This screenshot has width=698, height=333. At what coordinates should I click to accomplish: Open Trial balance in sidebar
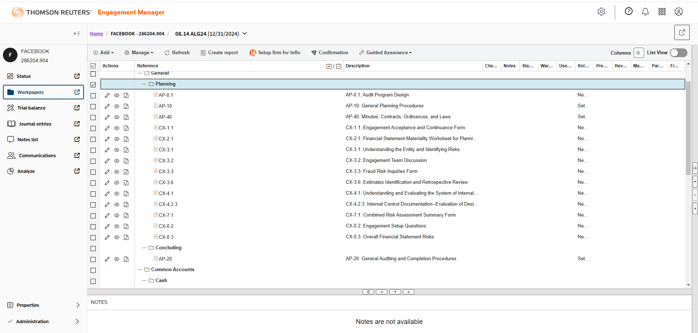coord(32,108)
